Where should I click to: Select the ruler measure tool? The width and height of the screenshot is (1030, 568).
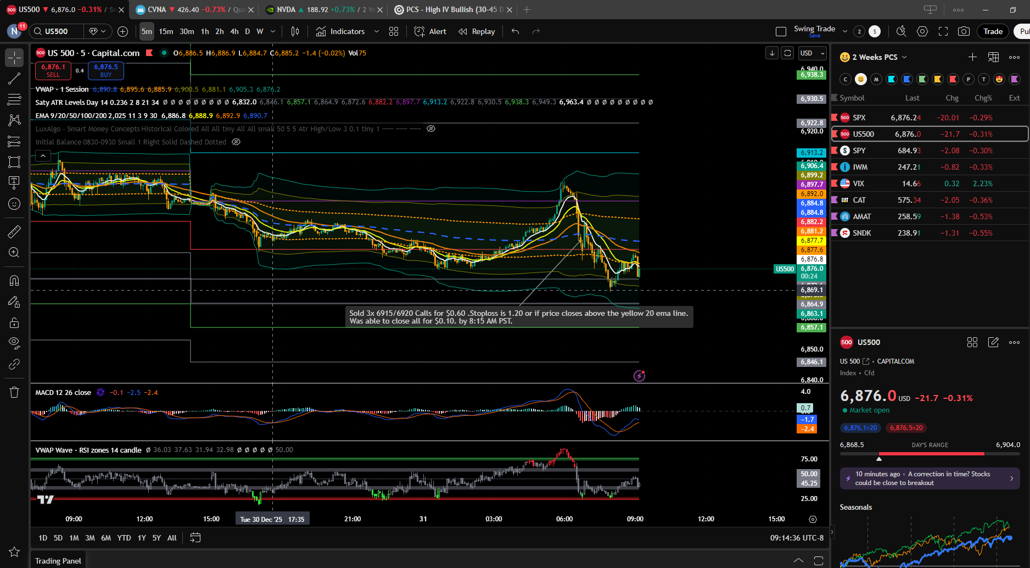tap(14, 232)
